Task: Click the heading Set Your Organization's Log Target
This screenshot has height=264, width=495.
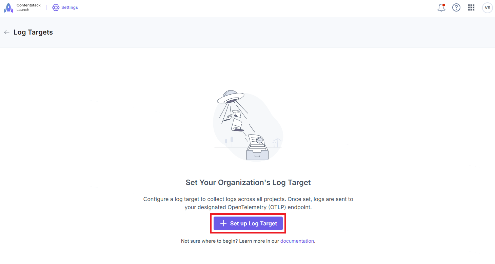Action: [x=248, y=182]
